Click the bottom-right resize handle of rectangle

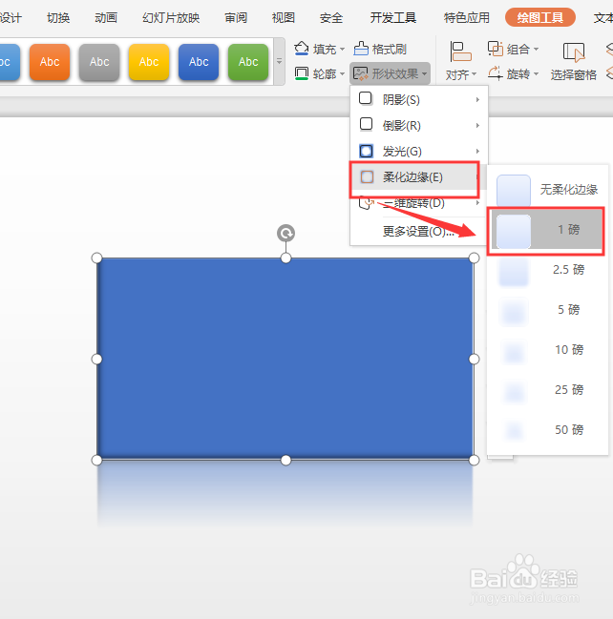474,460
